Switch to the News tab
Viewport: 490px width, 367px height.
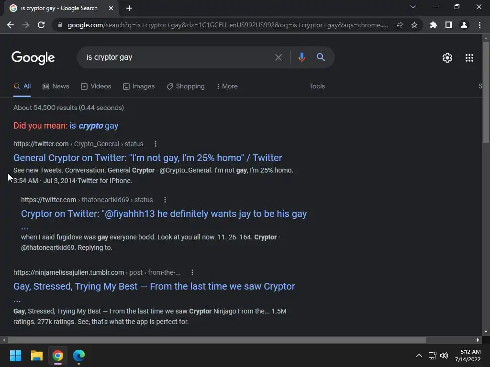click(56, 86)
